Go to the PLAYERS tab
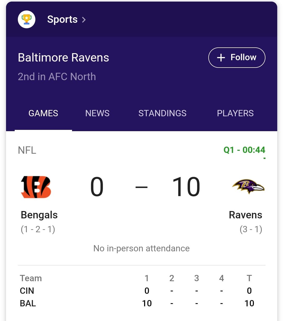The width and height of the screenshot is (283, 321). pos(235,113)
